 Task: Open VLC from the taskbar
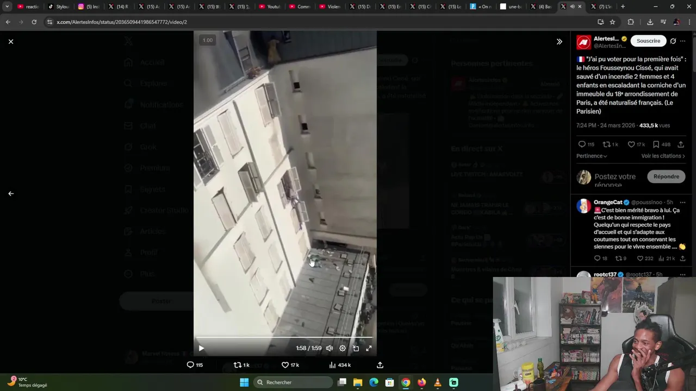coord(437,382)
